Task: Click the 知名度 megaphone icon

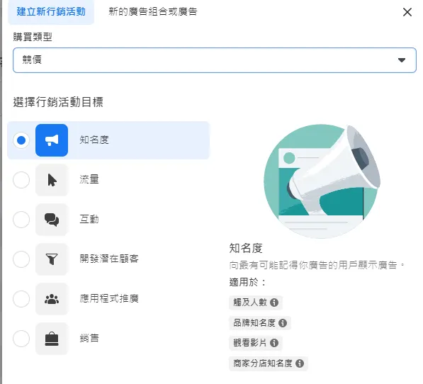Action: (x=52, y=140)
